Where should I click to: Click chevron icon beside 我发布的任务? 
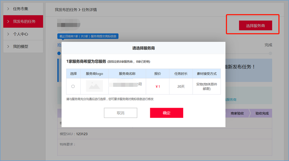tap(8, 22)
